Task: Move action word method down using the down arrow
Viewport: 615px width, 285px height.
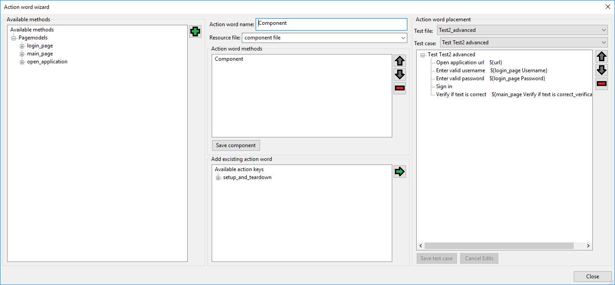Action: click(x=399, y=74)
